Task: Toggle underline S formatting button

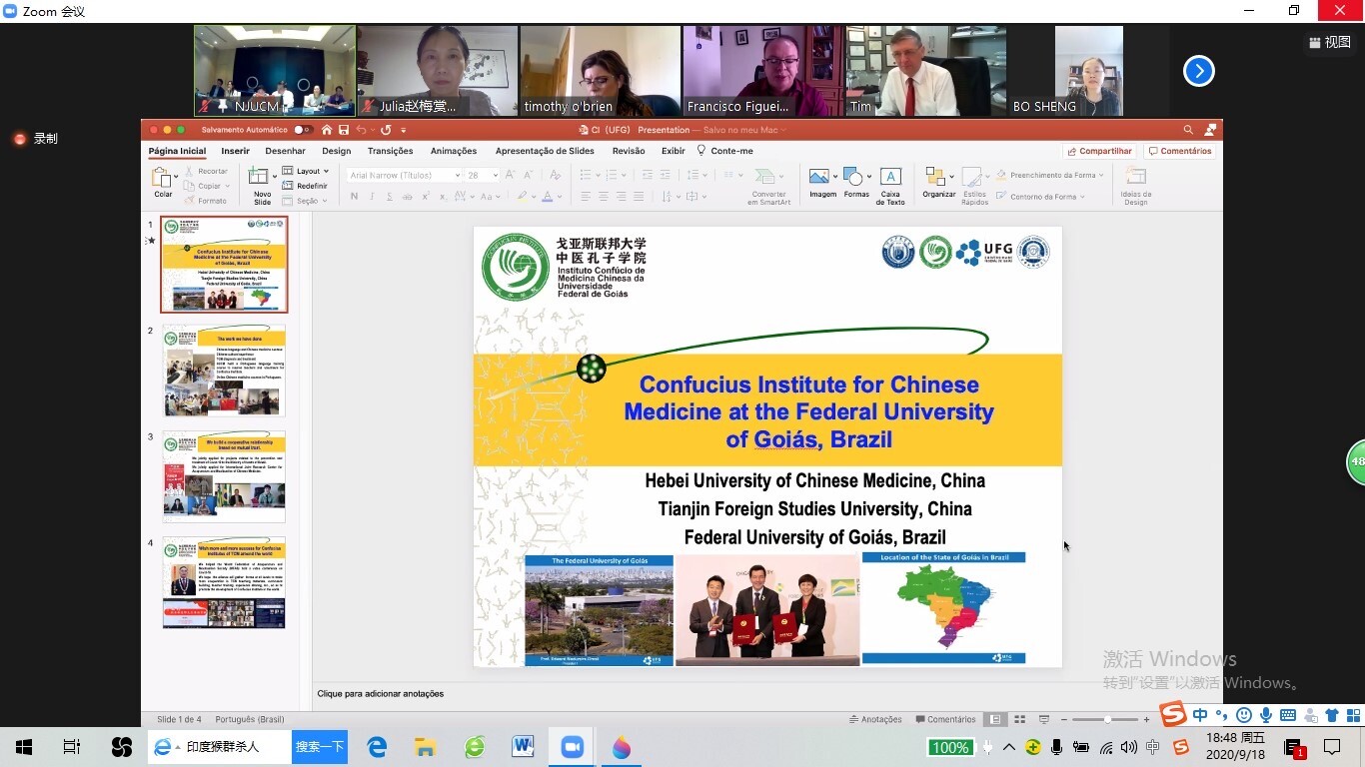Action: [389, 197]
